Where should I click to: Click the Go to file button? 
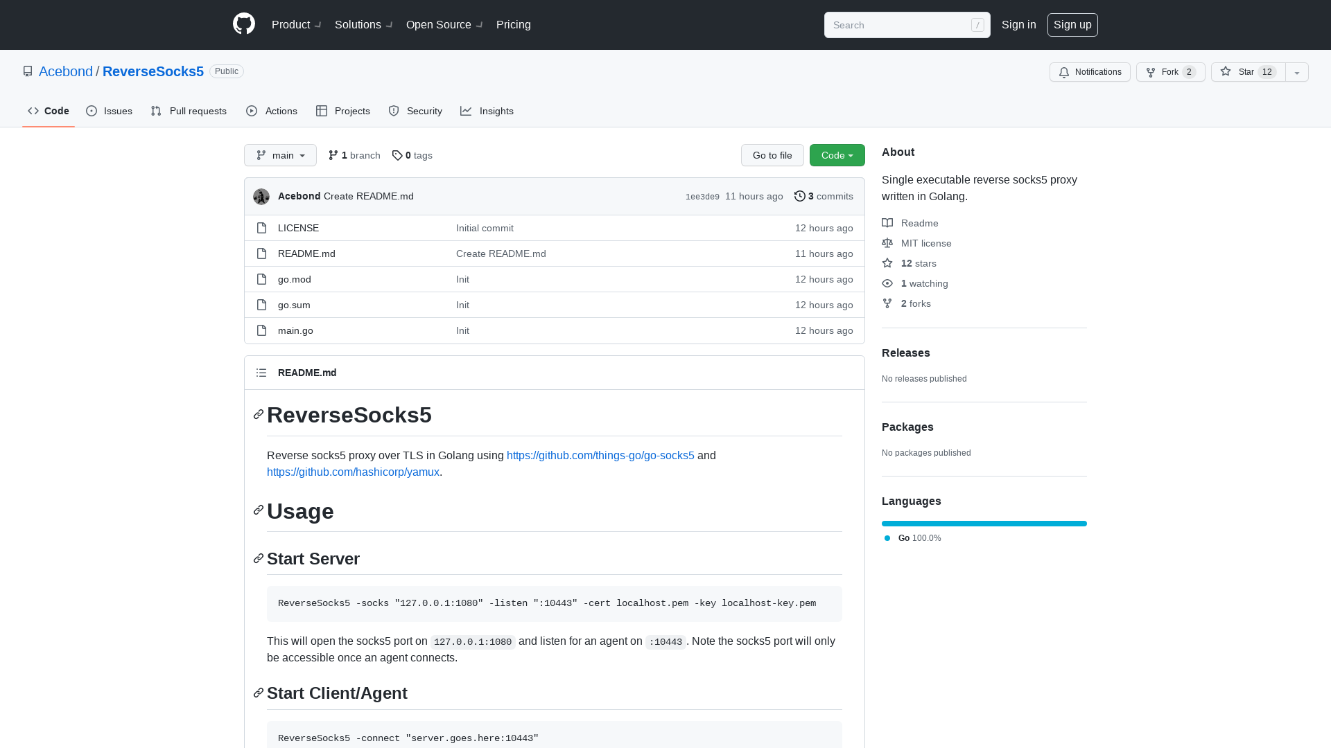[772, 155]
